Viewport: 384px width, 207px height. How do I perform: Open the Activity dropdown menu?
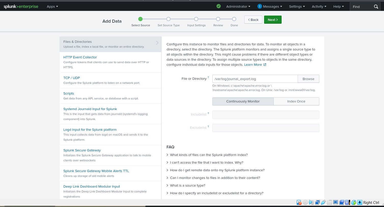click(319, 6)
